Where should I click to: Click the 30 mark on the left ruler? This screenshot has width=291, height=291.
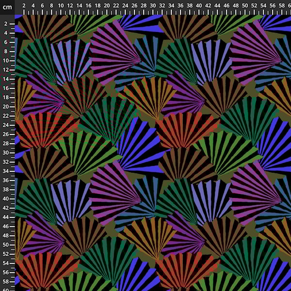click(x=6, y=153)
